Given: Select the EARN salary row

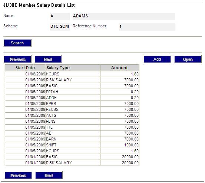Looking at the screenshot, I should [72, 139].
